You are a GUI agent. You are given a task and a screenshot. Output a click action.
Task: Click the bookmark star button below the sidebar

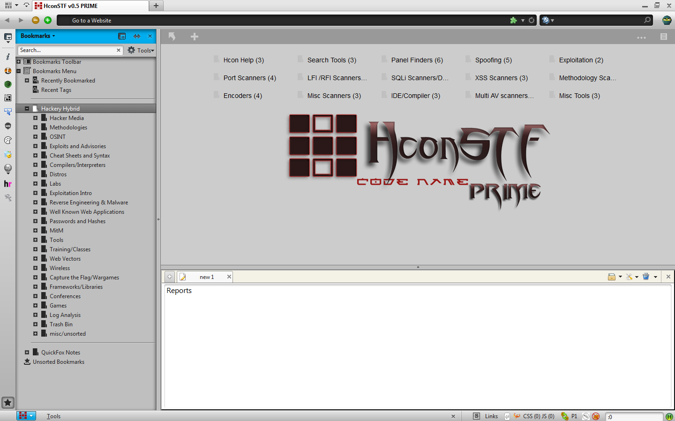click(x=8, y=402)
